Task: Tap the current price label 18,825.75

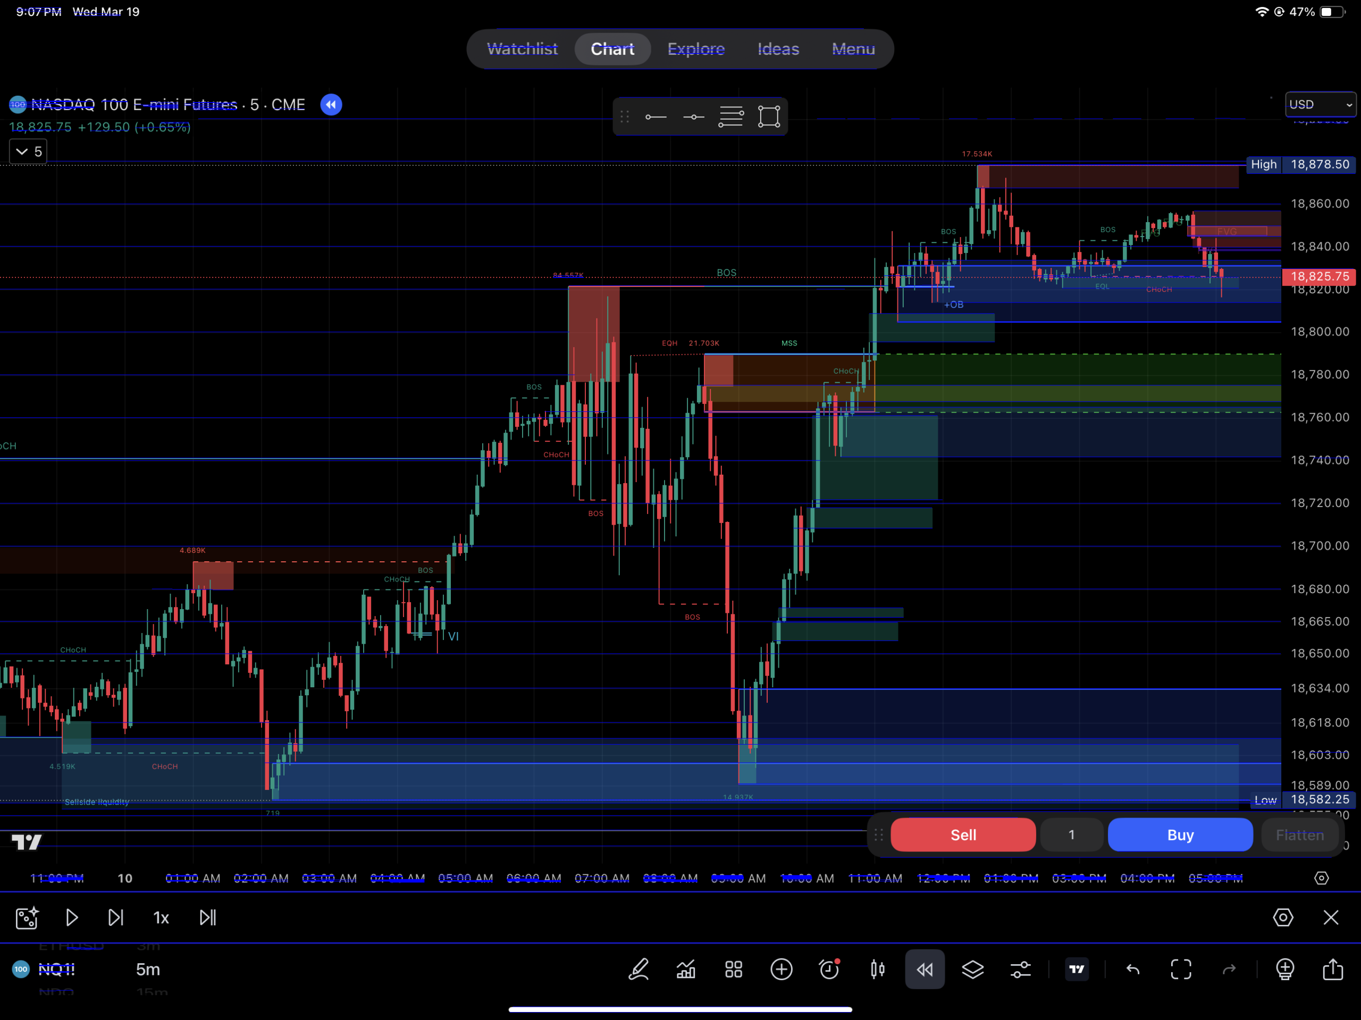Action: pos(1320,277)
